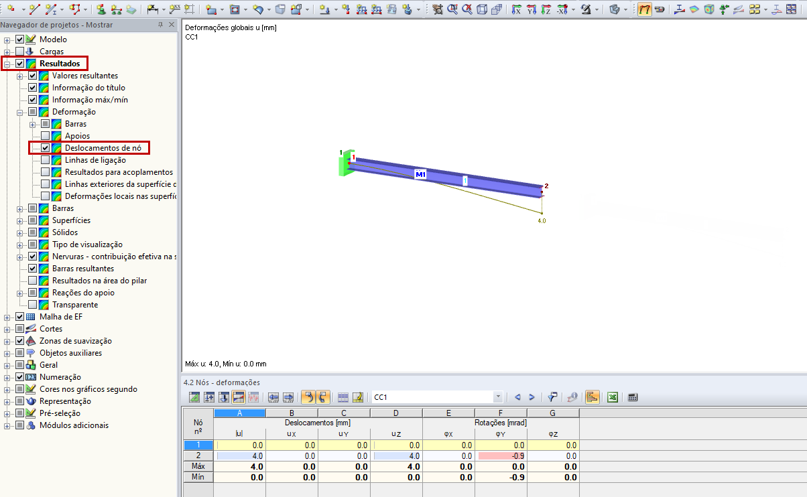Go to next load case arrow
Viewport: 807px width, 497px height.
[x=532, y=397]
